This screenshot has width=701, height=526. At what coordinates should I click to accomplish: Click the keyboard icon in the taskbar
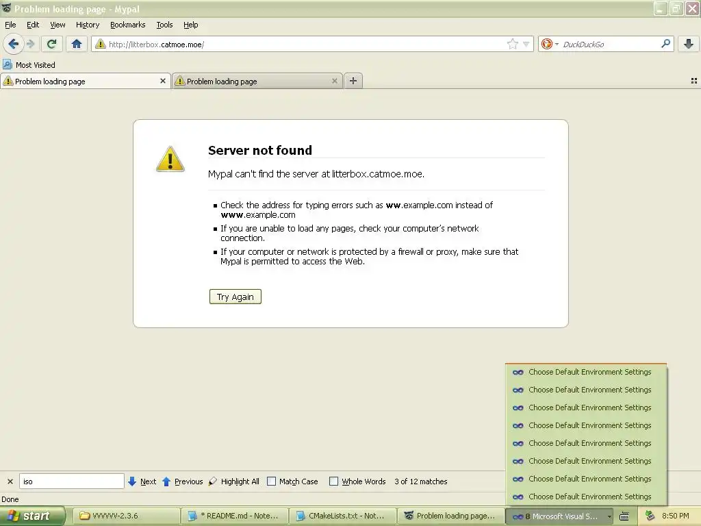tap(624, 516)
